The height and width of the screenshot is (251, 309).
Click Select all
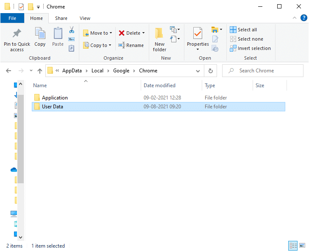pos(243,30)
